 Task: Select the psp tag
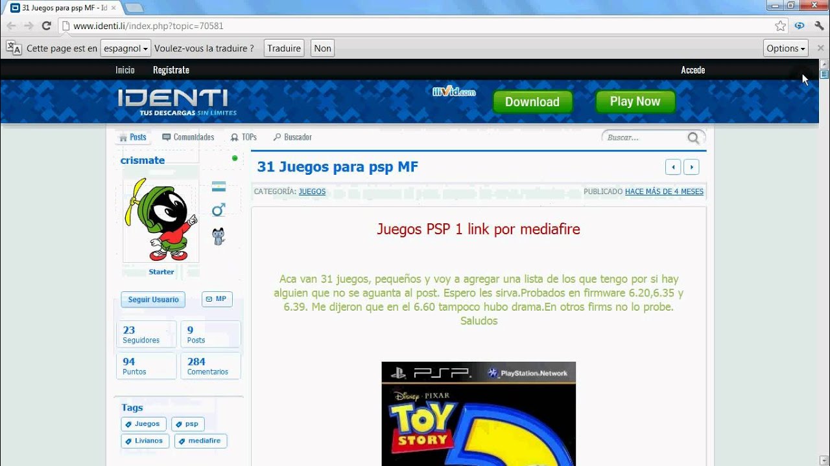point(188,424)
